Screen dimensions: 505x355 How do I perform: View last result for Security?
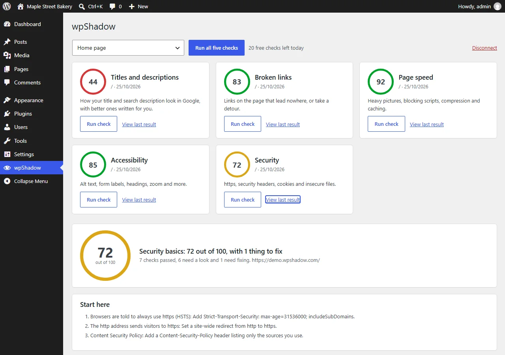coord(283,200)
